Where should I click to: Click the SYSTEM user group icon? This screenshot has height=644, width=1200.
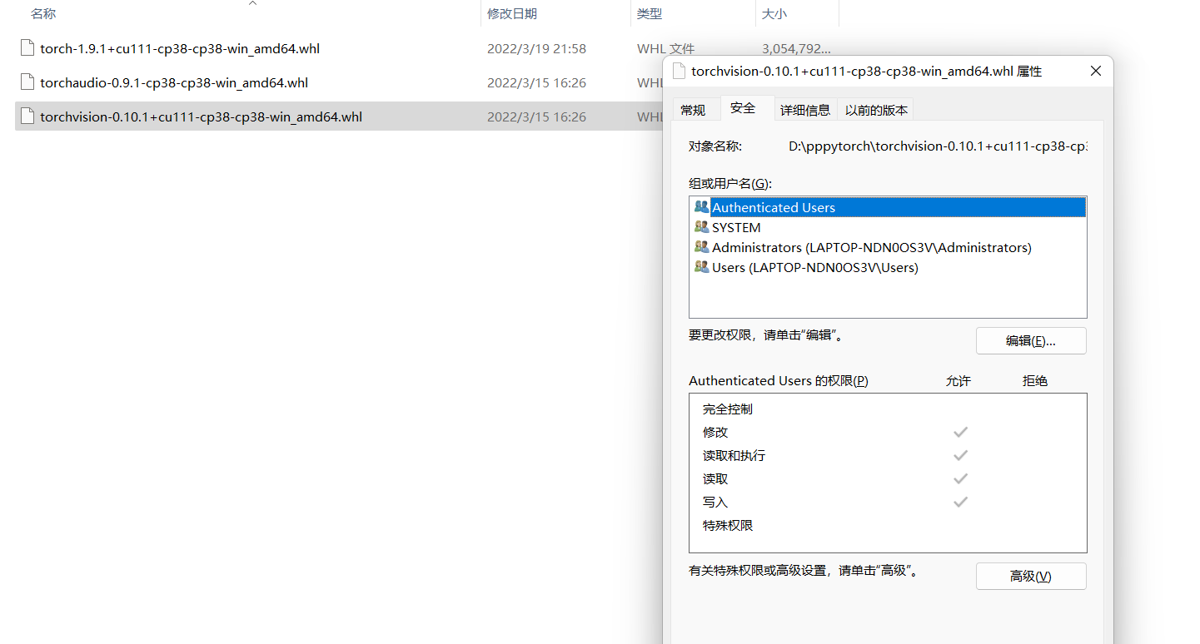(701, 227)
